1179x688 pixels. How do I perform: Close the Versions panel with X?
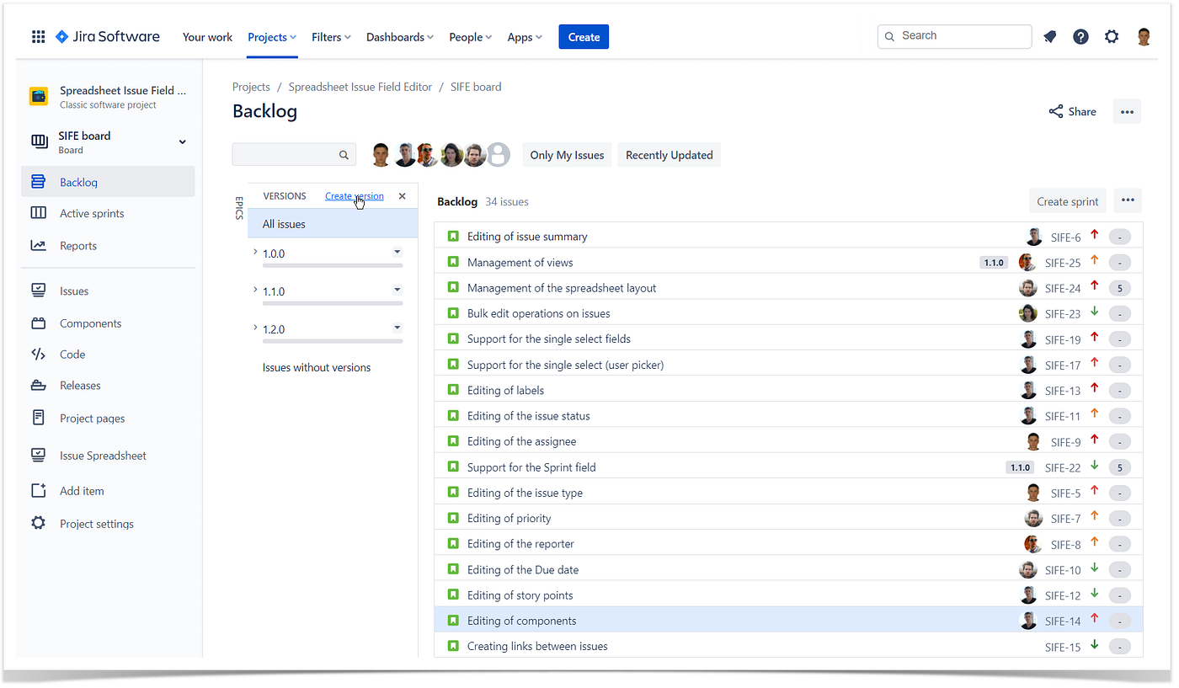pyautogui.click(x=402, y=196)
